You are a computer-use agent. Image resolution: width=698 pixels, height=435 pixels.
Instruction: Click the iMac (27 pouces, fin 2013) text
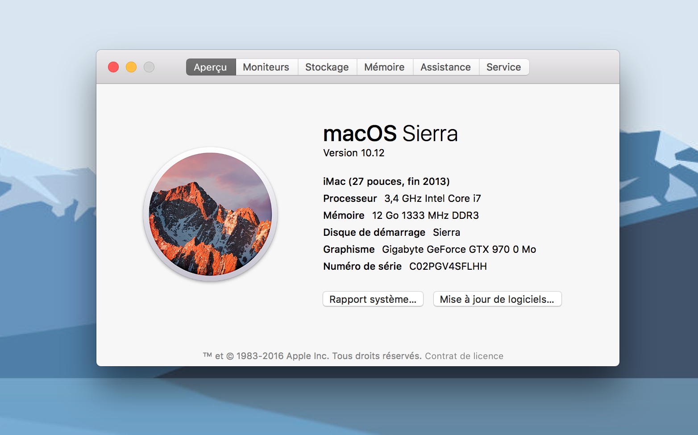(x=386, y=181)
